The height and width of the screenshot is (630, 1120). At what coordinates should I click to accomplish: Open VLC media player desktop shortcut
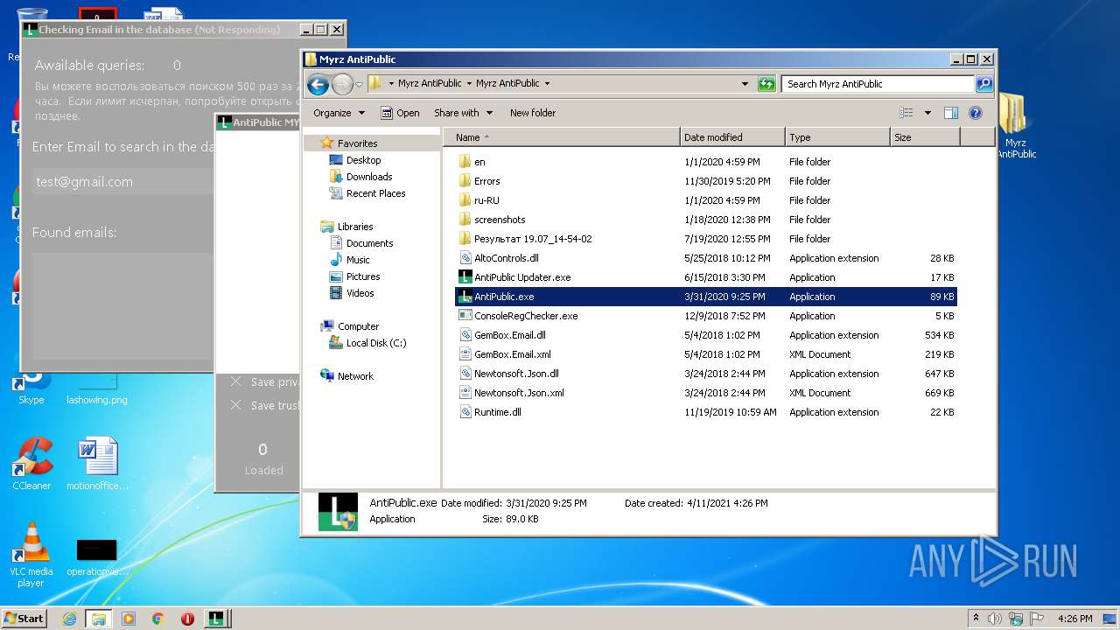[31, 555]
